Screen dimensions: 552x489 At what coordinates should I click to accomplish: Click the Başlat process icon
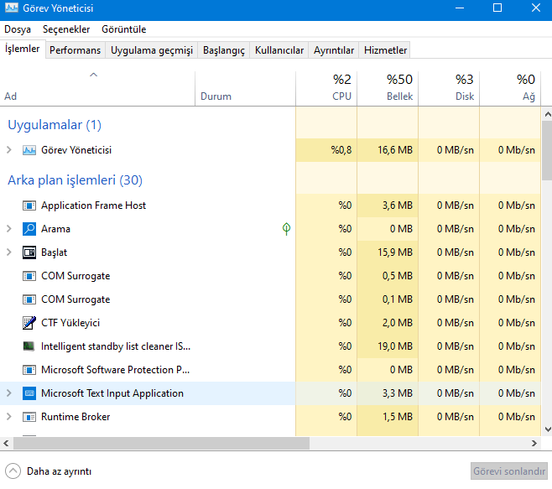pyautogui.click(x=29, y=252)
